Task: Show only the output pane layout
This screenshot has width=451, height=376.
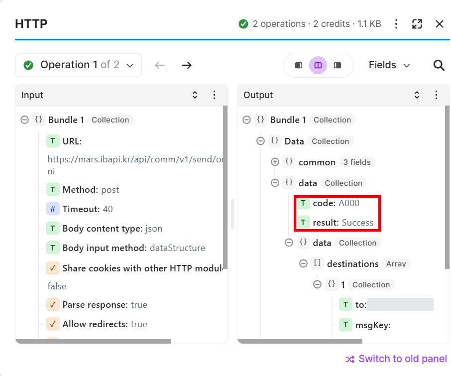Action: (338, 65)
